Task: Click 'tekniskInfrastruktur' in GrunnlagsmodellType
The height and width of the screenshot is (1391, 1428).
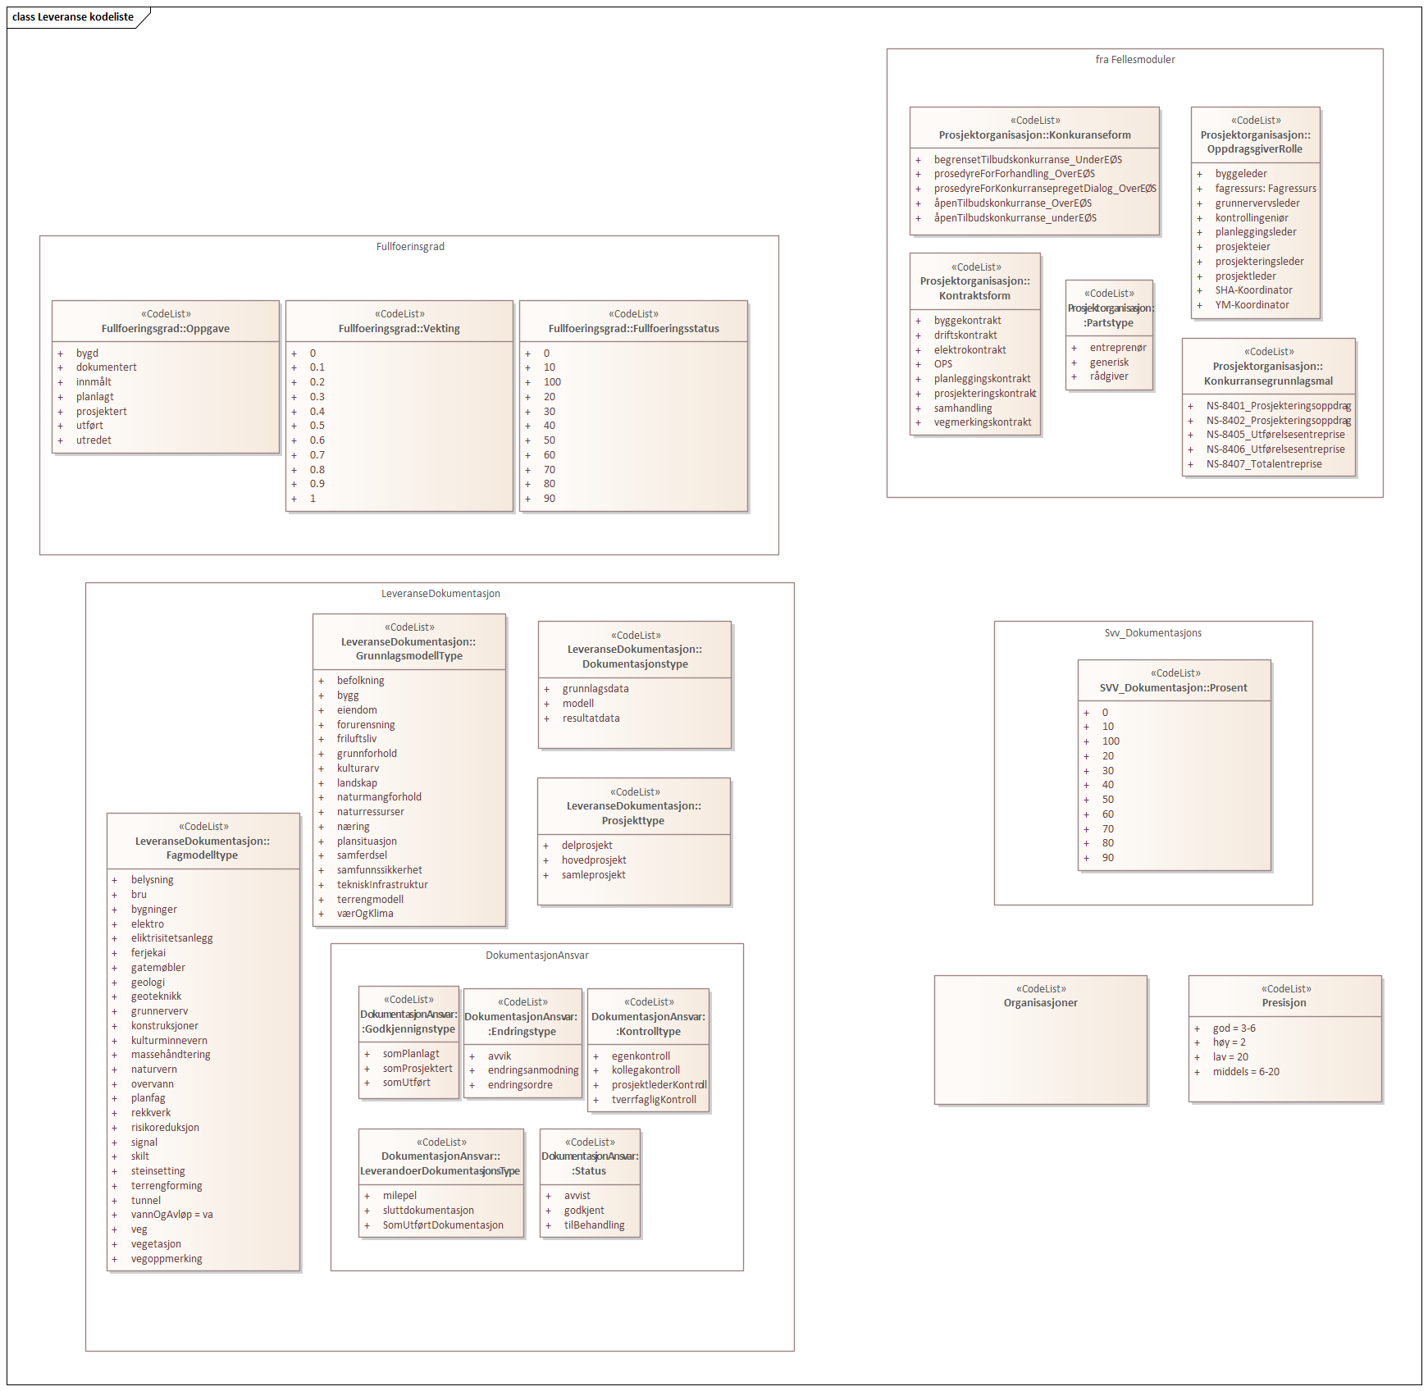Action: 382,885
